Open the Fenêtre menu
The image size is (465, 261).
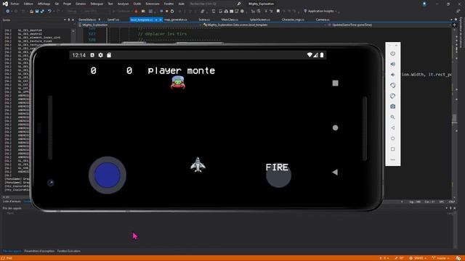click(169, 4)
